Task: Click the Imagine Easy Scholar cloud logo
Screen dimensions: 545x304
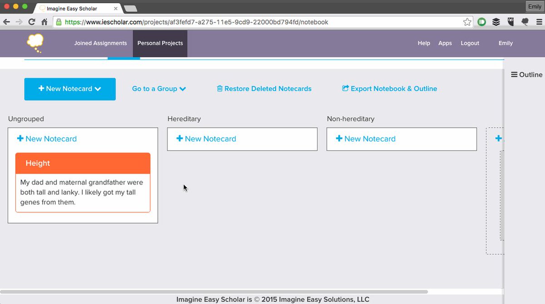Action: tap(35, 43)
